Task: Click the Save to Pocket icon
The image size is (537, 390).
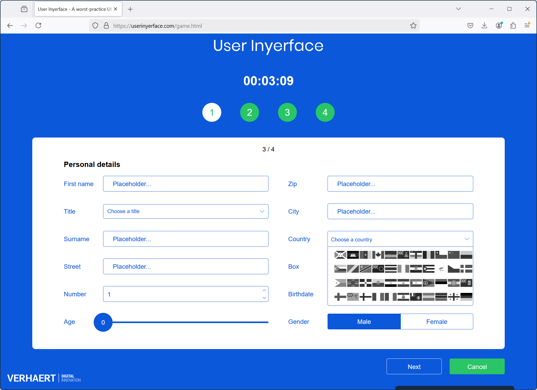Action: click(x=470, y=25)
